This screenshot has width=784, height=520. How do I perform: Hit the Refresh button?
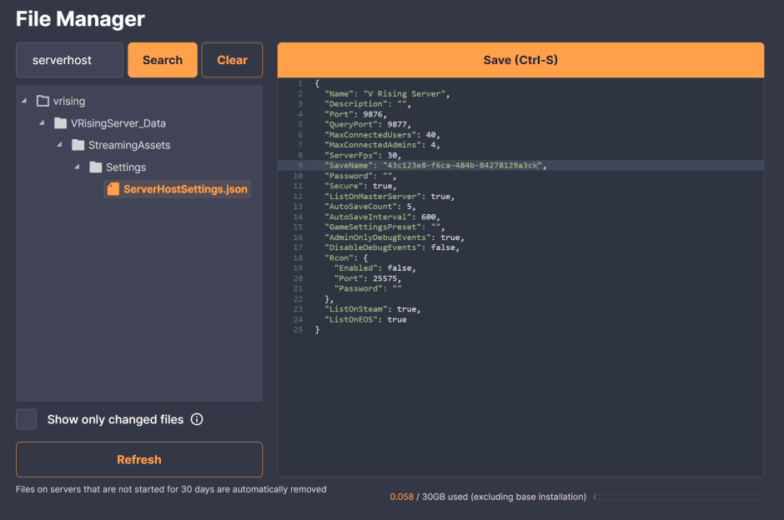pyautogui.click(x=139, y=459)
